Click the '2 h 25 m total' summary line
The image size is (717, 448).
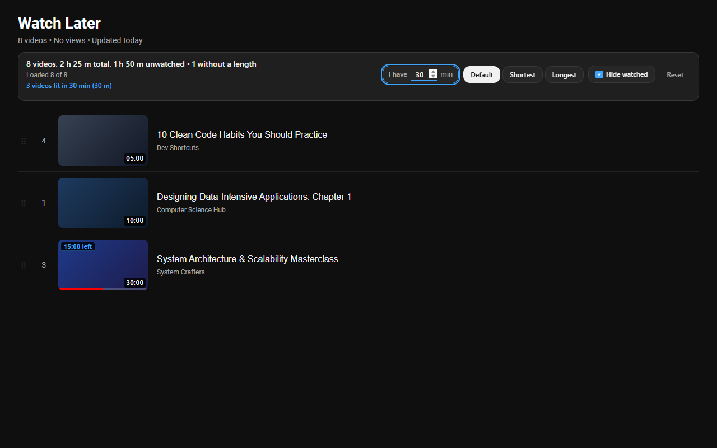click(x=141, y=64)
